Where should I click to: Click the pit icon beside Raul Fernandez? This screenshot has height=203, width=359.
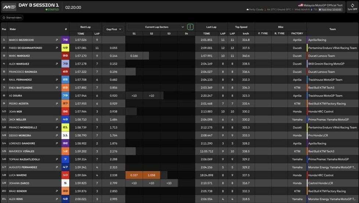point(57,80)
